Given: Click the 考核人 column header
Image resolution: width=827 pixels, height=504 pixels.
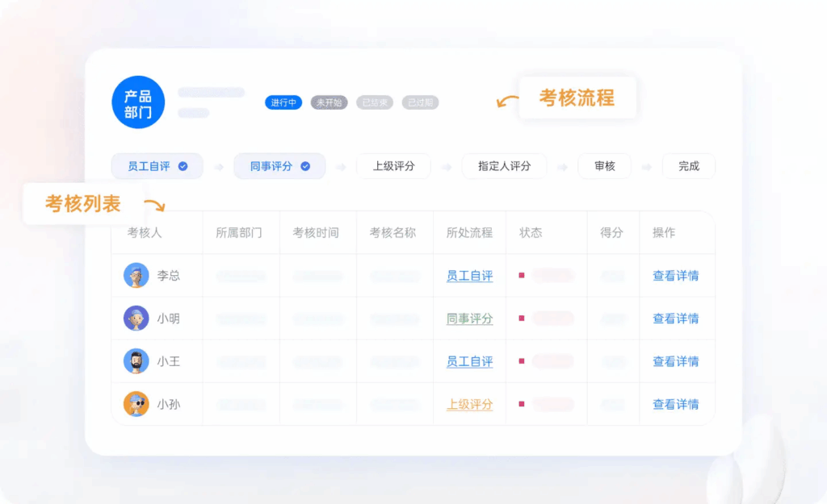Looking at the screenshot, I should point(145,233).
